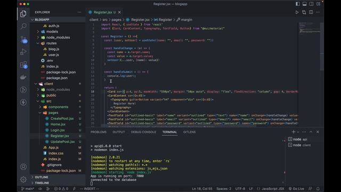The height and width of the screenshot is (192, 341).
Task: Close the Register.jsx editor tab
Action: [119, 12]
